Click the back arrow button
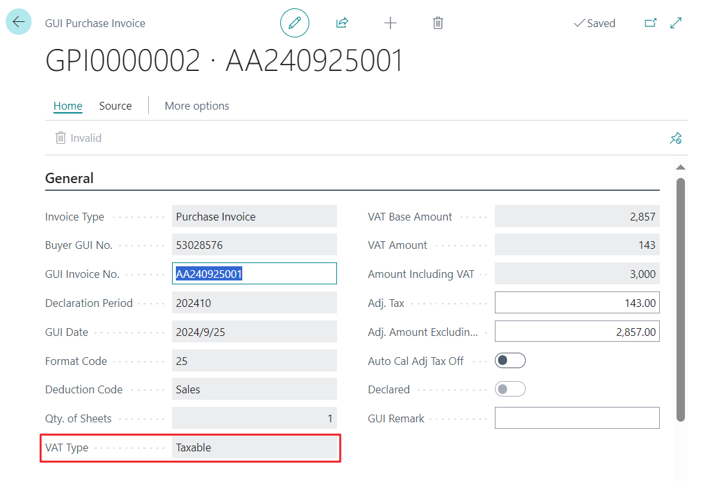This screenshot has height=481, width=721. tap(19, 22)
